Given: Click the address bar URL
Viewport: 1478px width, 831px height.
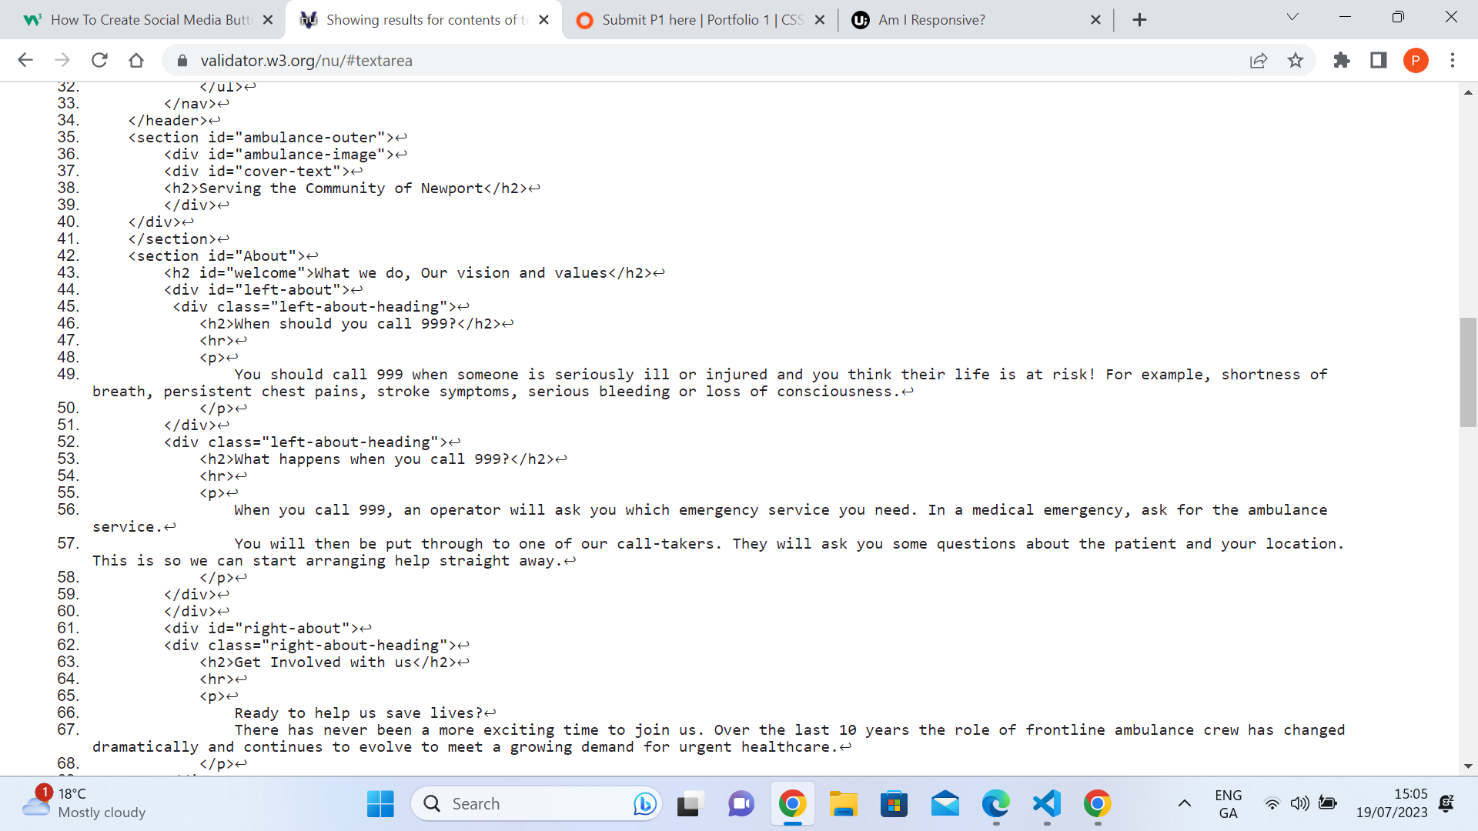Looking at the screenshot, I should click(306, 60).
